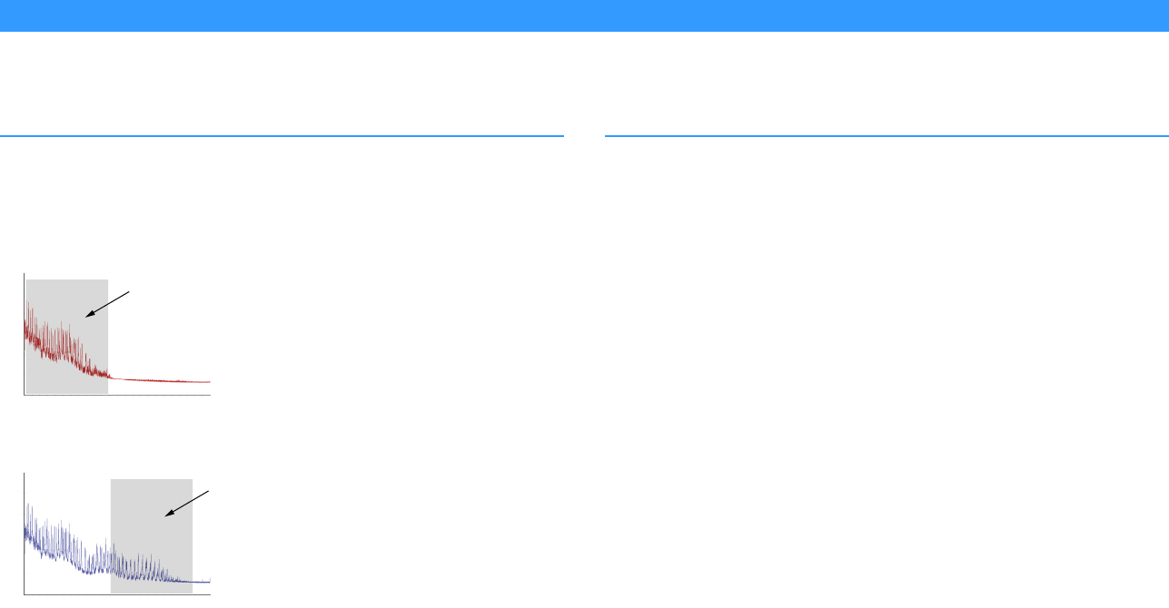Click tail end of arrow beside blue chart

pos(210,492)
